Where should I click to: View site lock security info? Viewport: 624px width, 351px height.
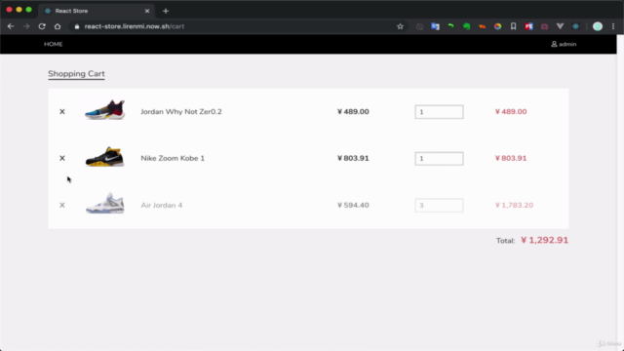77,26
